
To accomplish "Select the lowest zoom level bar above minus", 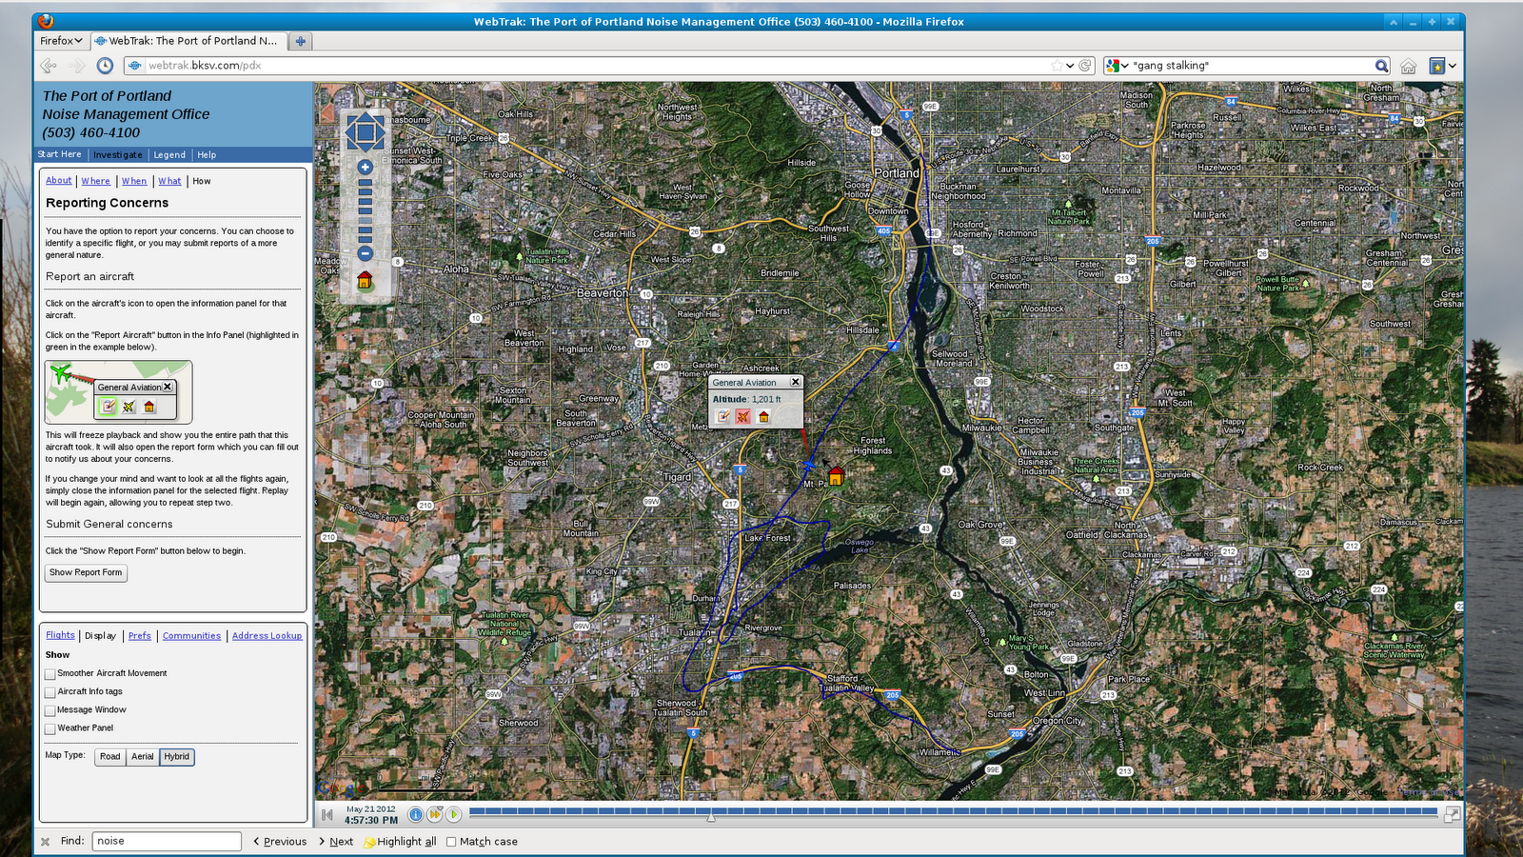I will click(365, 238).
